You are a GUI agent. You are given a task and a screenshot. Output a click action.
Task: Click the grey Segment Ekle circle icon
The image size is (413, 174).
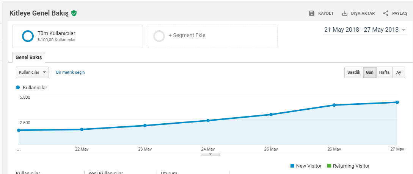[x=159, y=36]
